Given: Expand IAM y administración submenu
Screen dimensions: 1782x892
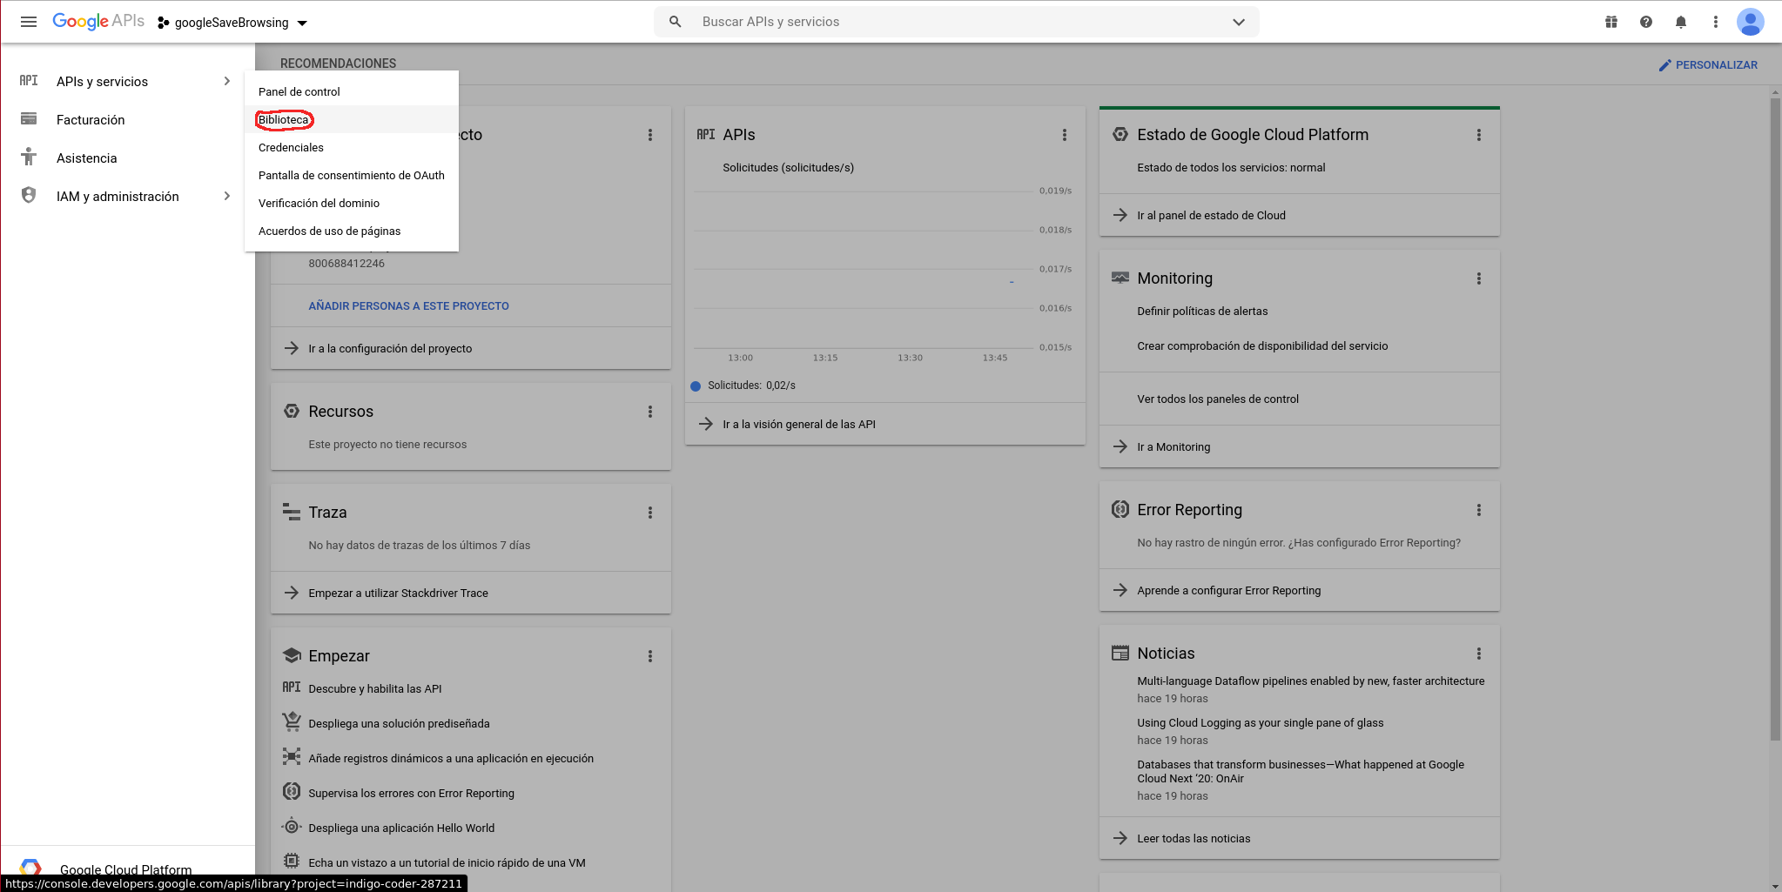Looking at the screenshot, I should click(x=226, y=197).
